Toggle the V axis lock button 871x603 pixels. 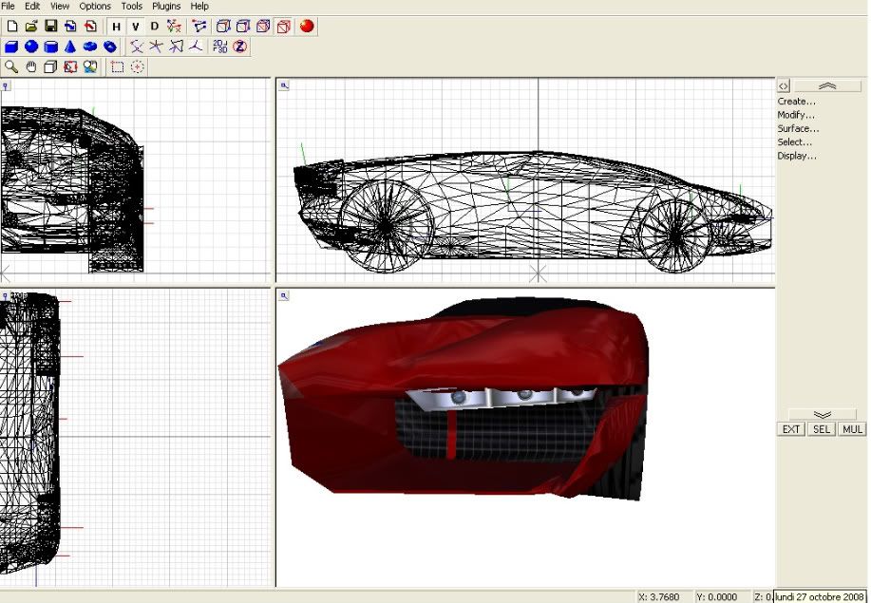(x=136, y=27)
